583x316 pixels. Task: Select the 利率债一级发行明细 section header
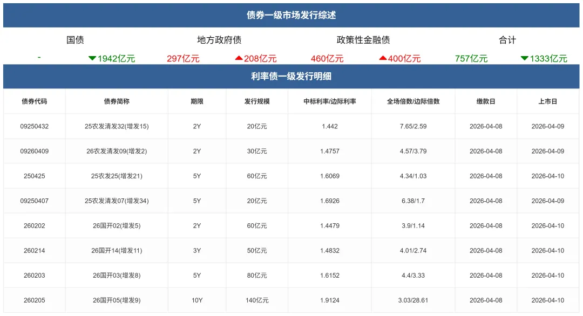point(291,76)
